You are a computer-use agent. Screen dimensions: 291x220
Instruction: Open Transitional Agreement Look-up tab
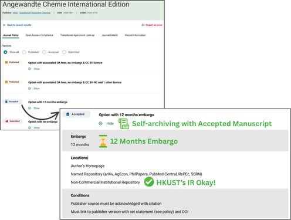tap(77, 35)
